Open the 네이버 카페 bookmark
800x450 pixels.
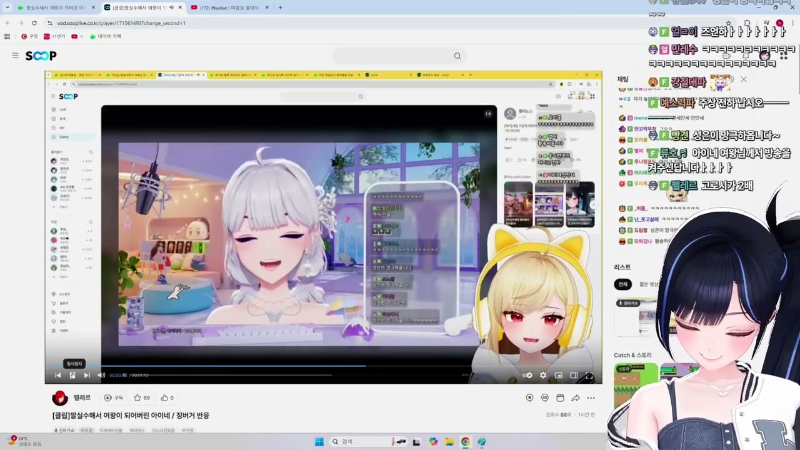106,36
